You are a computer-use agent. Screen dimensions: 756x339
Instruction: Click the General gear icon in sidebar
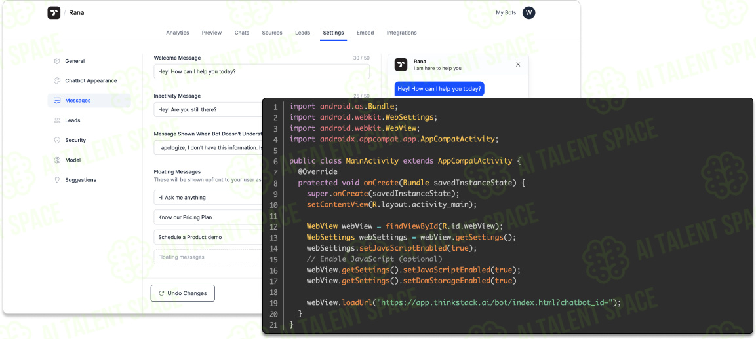[x=57, y=61]
